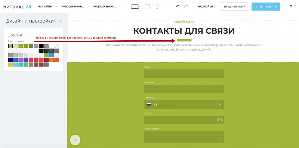Switch to mobile phone preview icon
299x148 pixels.
pos(157,6)
